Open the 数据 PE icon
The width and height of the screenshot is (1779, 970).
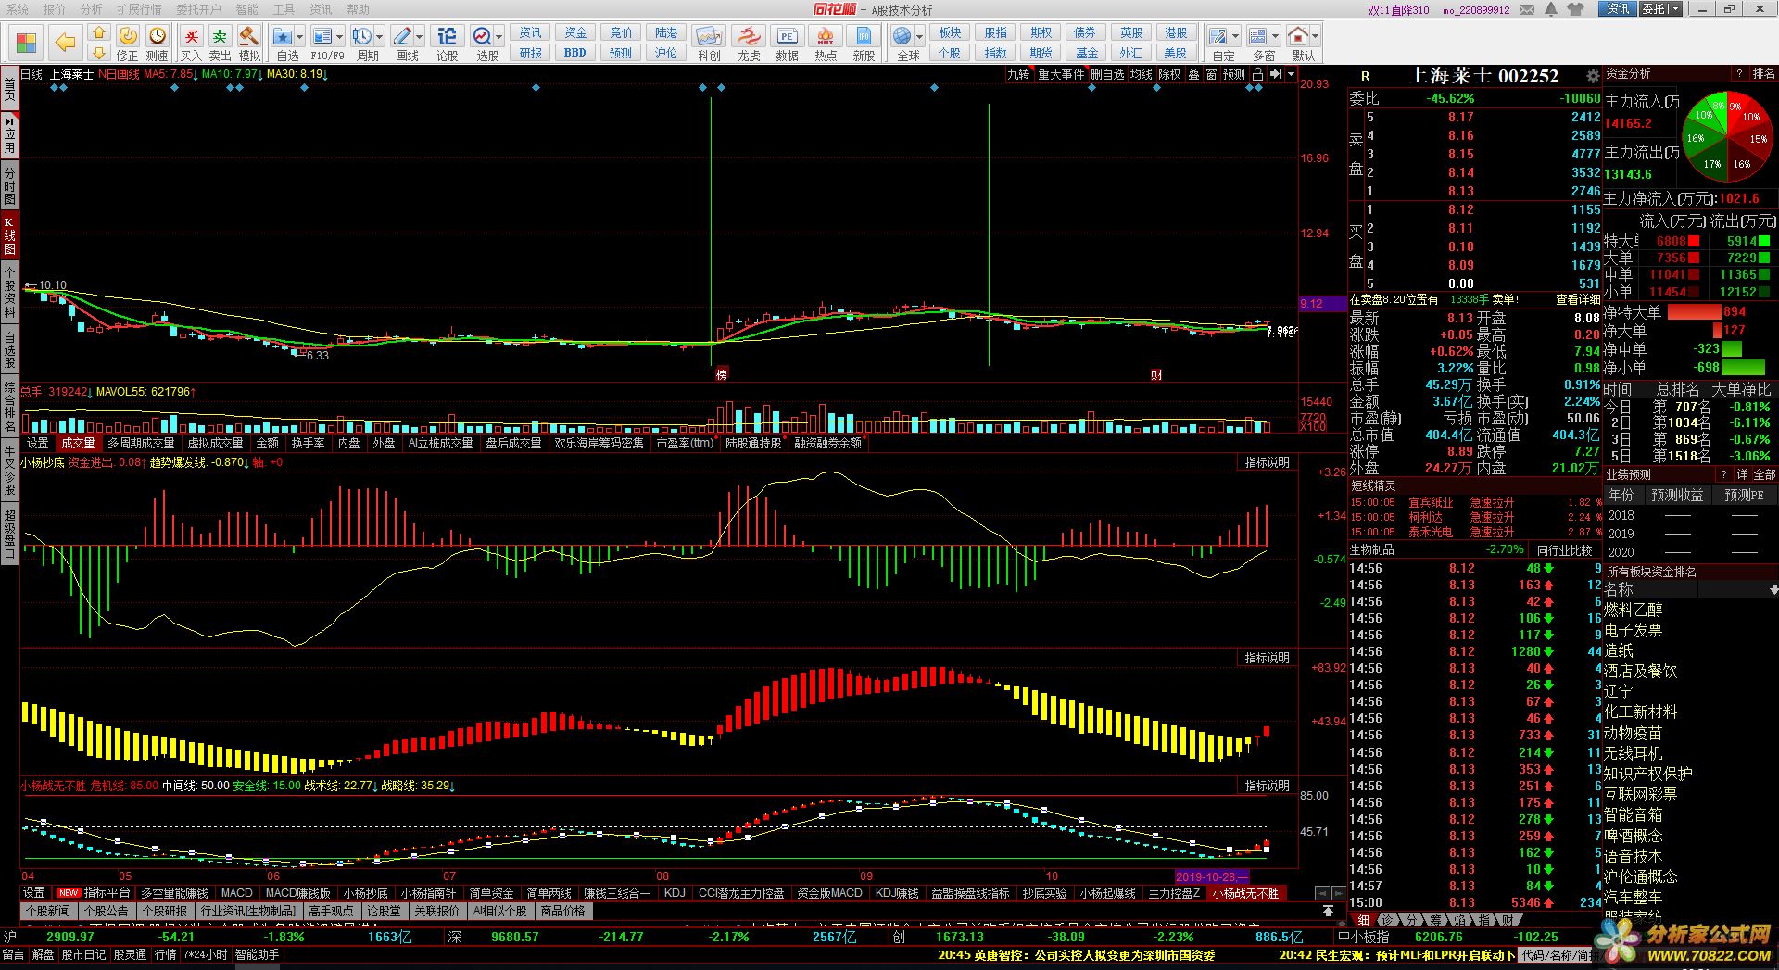(x=787, y=36)
